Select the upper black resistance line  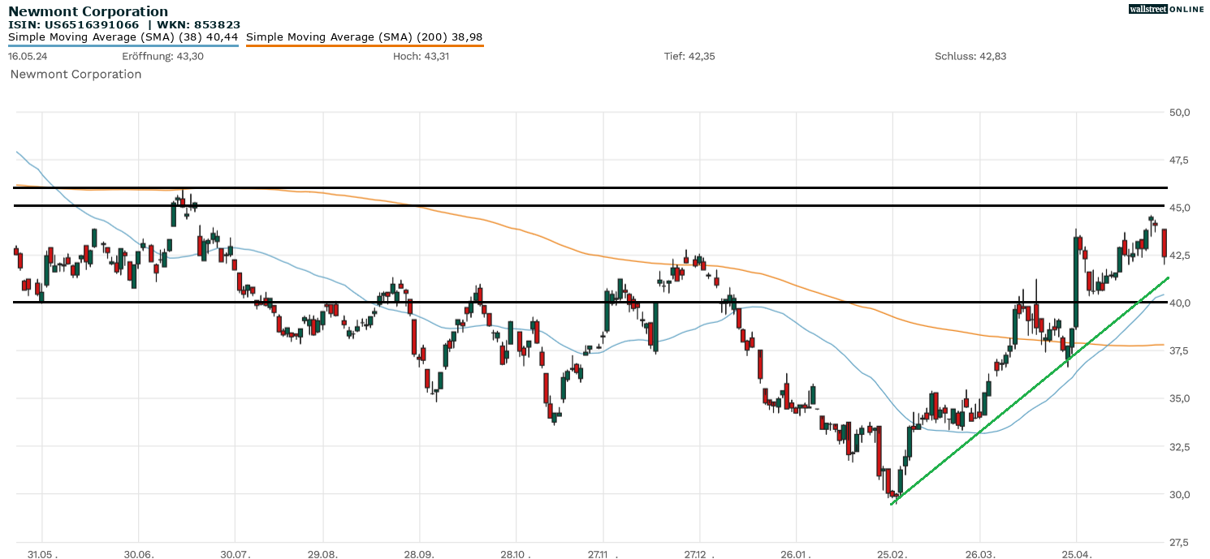(568, 186)
